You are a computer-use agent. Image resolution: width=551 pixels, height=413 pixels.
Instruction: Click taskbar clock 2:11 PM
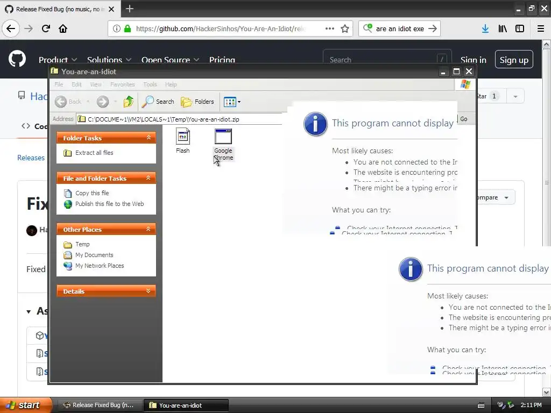click(531, 405)
